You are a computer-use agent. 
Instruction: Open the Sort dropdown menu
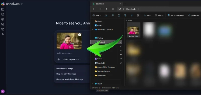[x=147, y=15]
